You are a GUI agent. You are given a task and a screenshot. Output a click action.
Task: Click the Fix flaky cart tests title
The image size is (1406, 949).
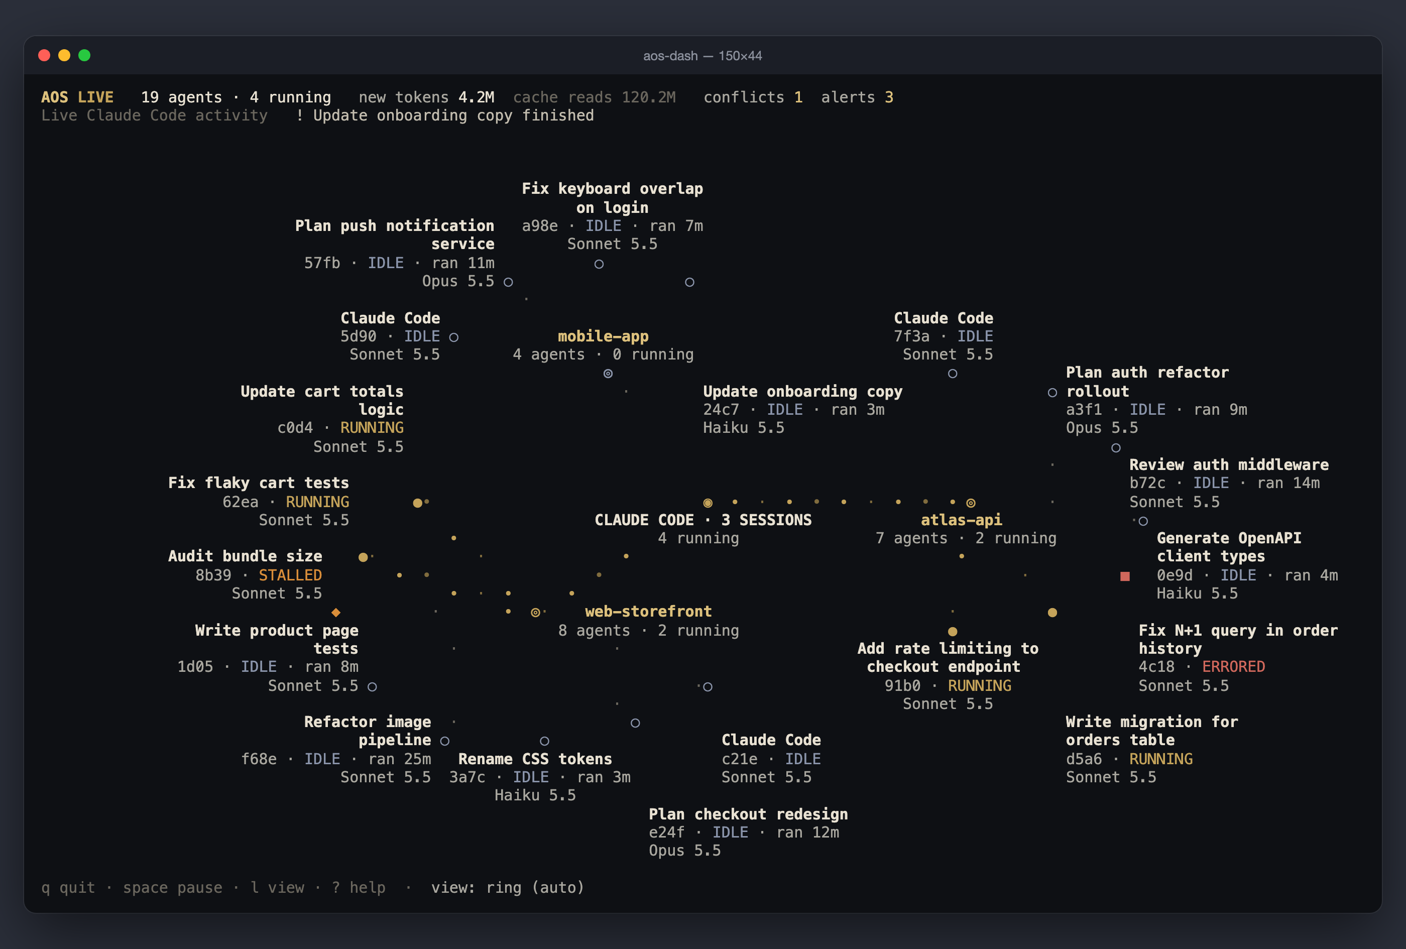[258, 483]
